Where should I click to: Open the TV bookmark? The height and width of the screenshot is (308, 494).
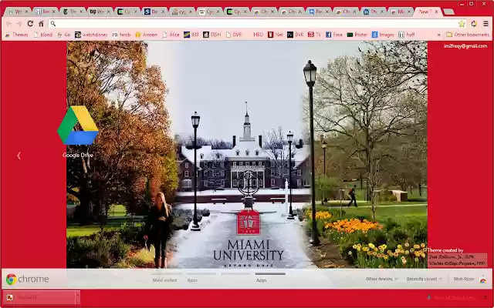[314, 35]
